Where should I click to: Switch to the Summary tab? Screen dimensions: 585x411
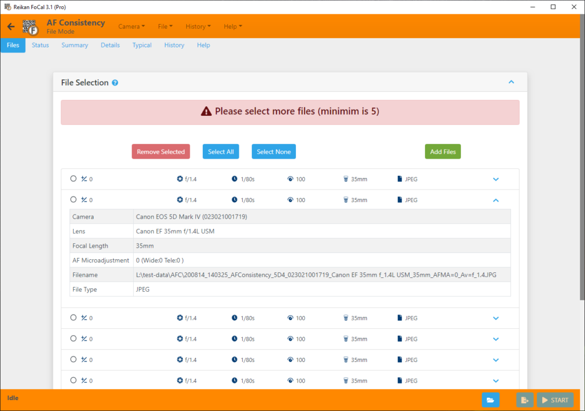point(75,45)
